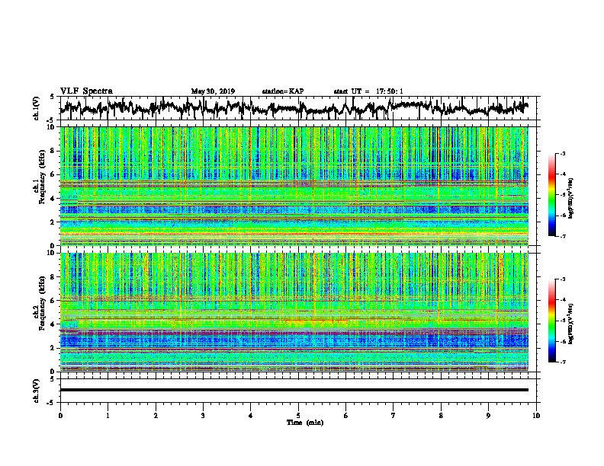
Task: Click the log(PSD) label beside ch.2 colorbar
Action: click(570, 324)
